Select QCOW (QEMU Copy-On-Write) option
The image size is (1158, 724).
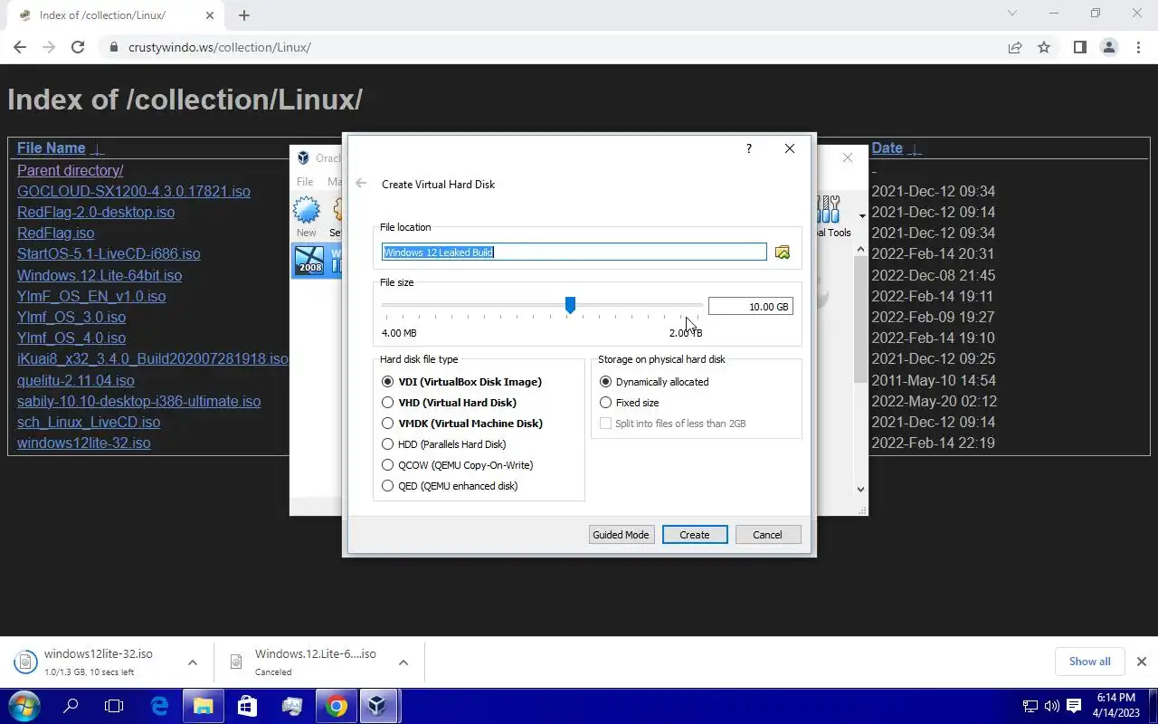coord(457,465)
